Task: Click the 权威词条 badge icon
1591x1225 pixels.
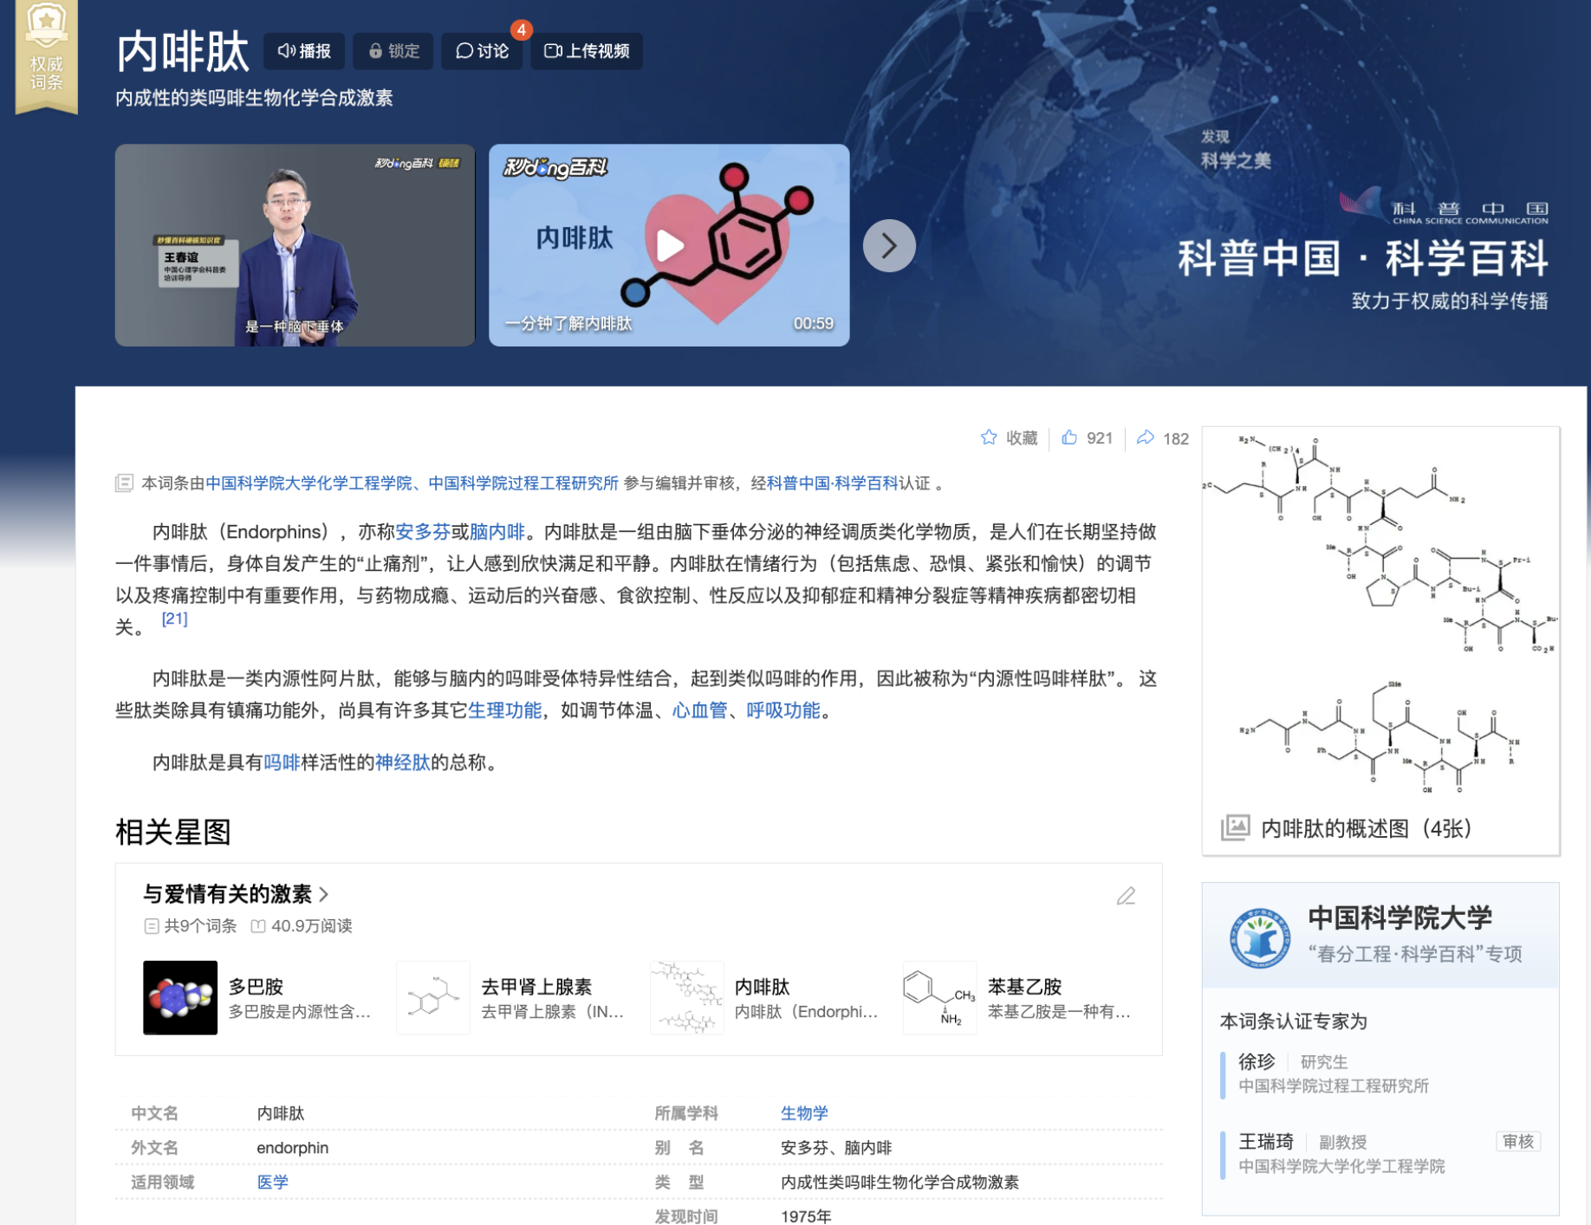Action: pos(47,55)
